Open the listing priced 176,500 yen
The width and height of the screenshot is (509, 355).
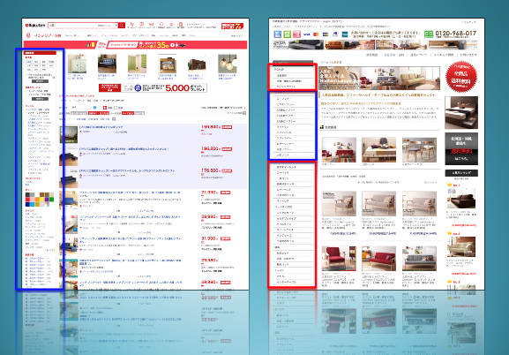(x=127, y=170)
